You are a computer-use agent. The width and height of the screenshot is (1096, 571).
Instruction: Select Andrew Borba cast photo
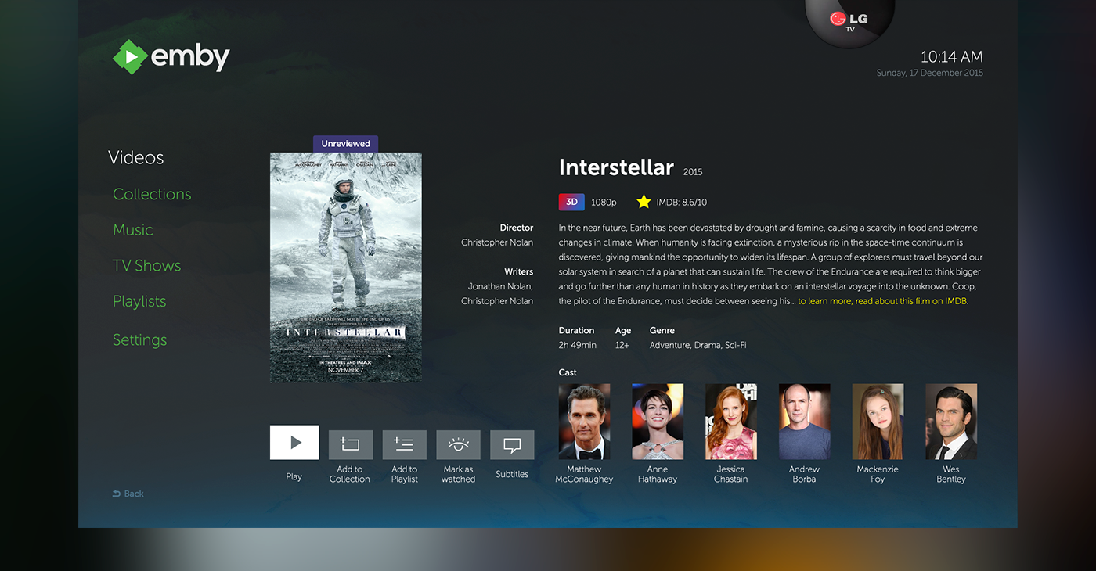tap(805, 422)
